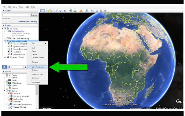Click the Search button
The height and width of the screenshot is (116, 185).
[34, 15]
